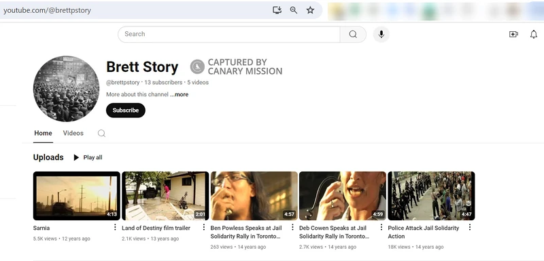Open options menu for Deb Cowen video
Screen dimensions: 544x261
pyautogui.click(x=381, y=227)
